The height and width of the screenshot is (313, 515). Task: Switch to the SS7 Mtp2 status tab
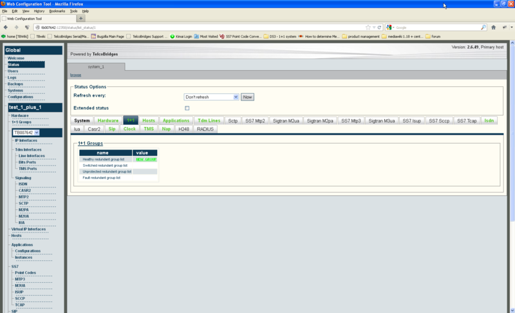255,120
